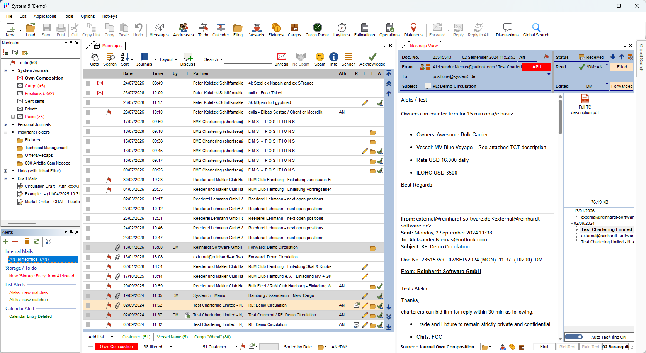Check the box for the 23/07/2026 12:00 message
The width and height of the screenshot is (646, 353).
[88, 93]
